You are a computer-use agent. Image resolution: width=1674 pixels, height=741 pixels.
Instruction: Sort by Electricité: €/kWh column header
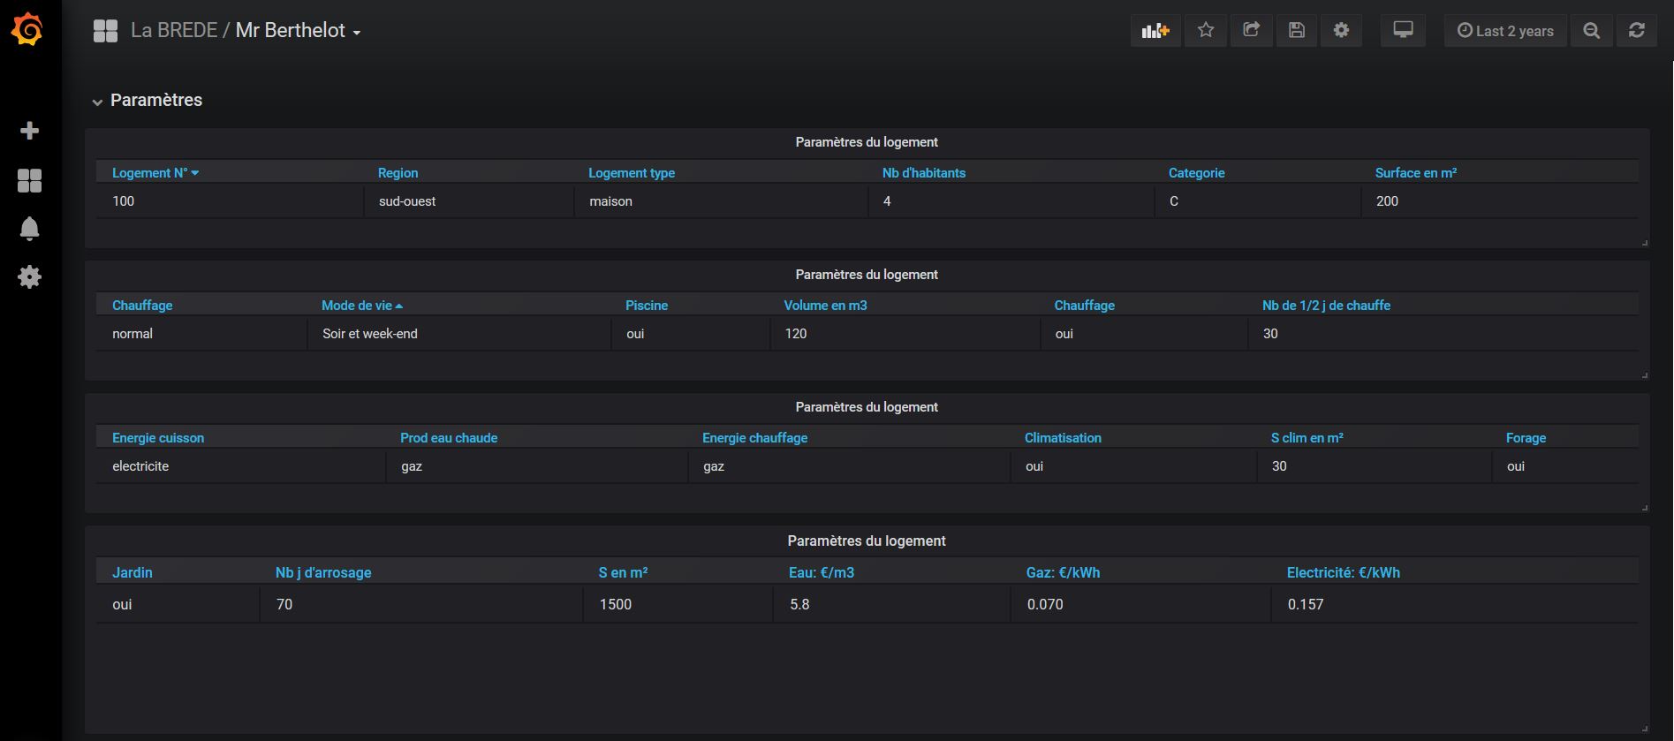point(1343,572)
